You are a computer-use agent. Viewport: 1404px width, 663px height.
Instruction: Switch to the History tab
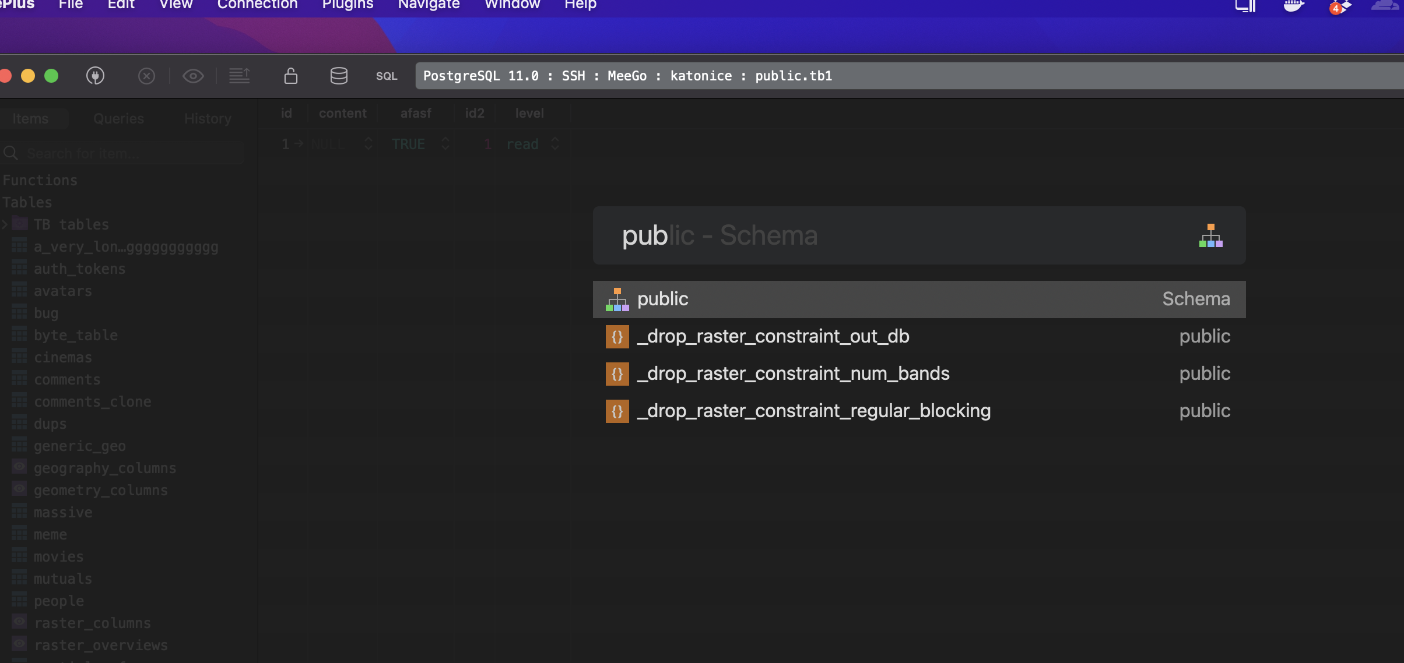(208, 118)
